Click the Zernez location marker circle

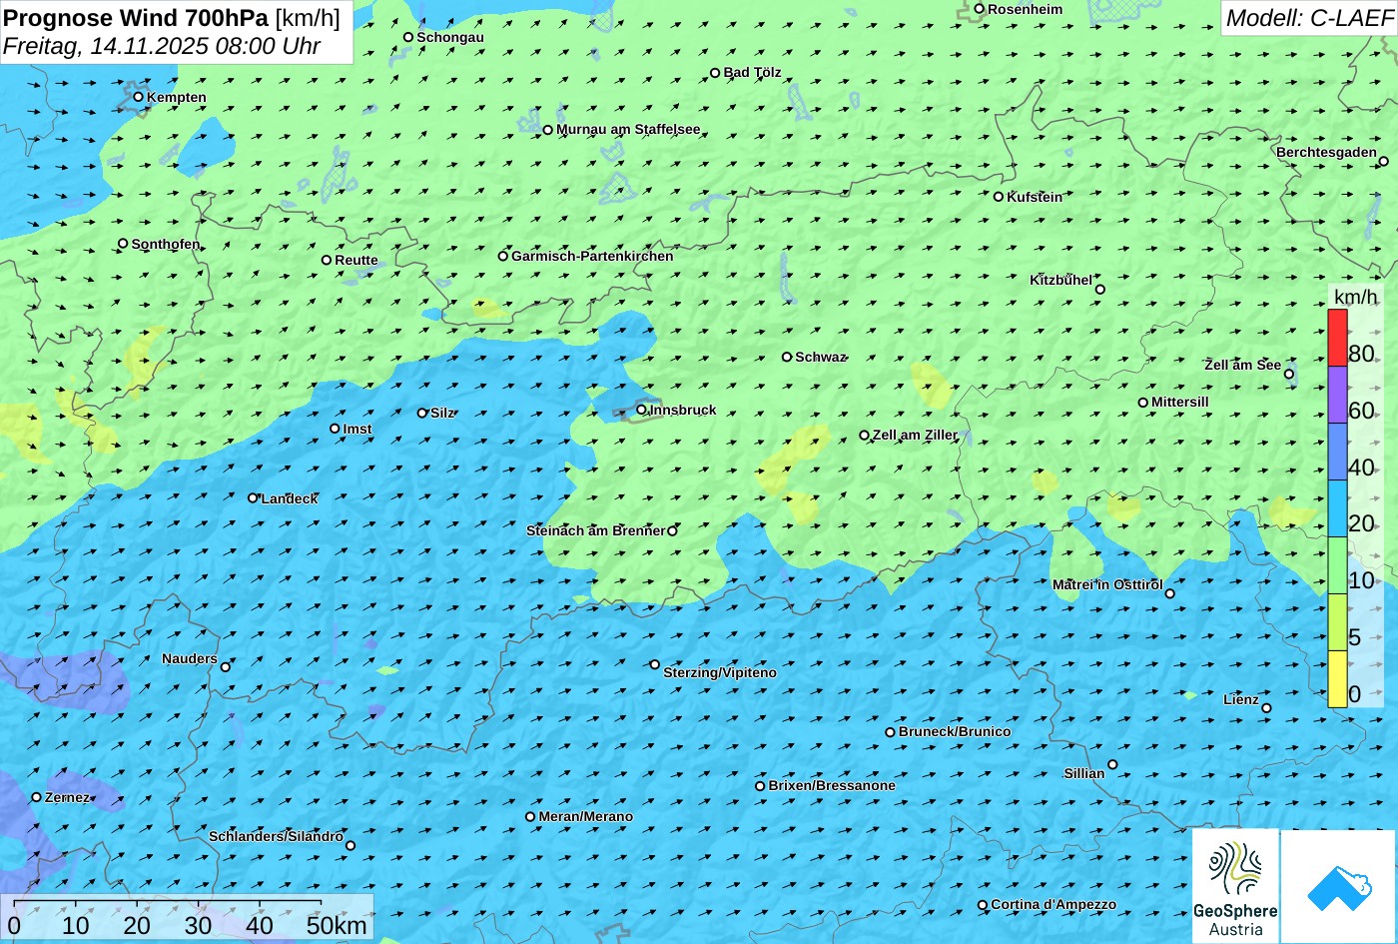pyautogui.click(x=37, y=797)
